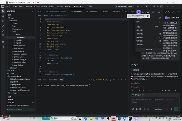Switch to the RoboFlow AI editor tab

tap(92, 11)
